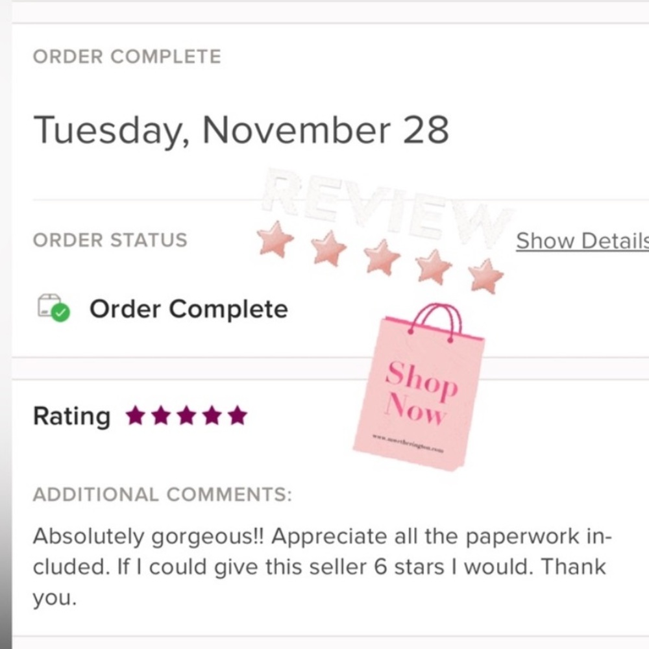
Task: Click the third purple rating star
Action: click(x=187, y=415)
